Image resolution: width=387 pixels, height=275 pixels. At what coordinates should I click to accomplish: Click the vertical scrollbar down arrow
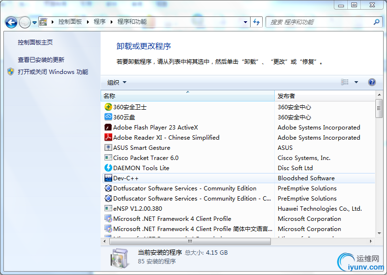pos(379,233)
